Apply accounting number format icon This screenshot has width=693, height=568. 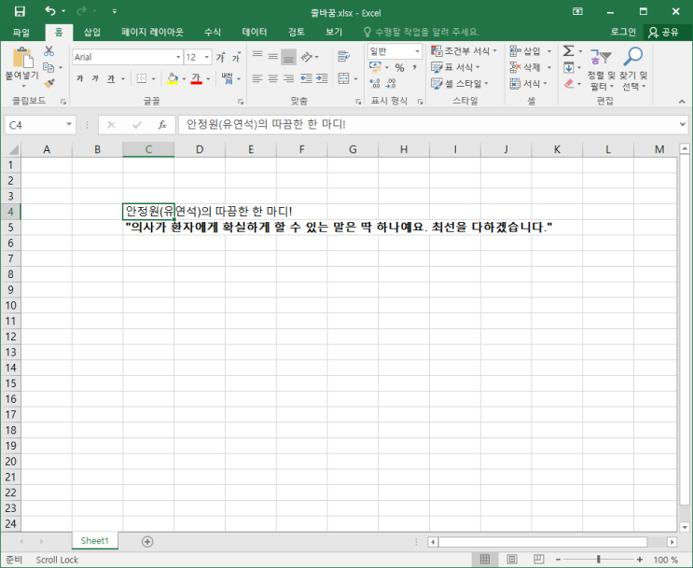(x=375, y=67)
